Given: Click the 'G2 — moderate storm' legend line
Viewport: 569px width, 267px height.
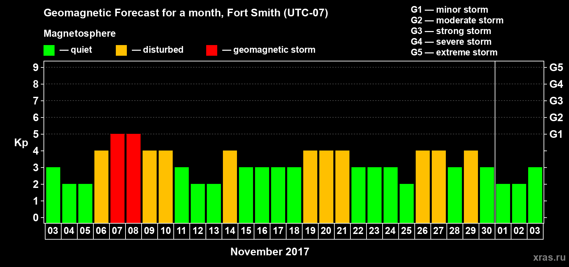Looking at the screenshot, I should click(457, 20).
